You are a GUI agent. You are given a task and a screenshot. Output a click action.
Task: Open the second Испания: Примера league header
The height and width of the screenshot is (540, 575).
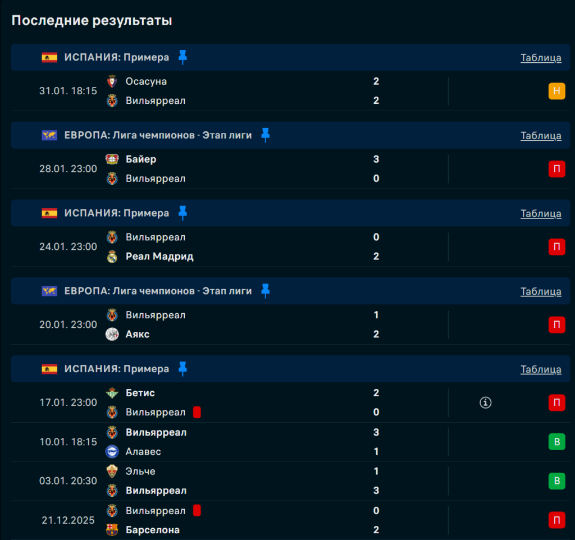(x=117, y=213)
